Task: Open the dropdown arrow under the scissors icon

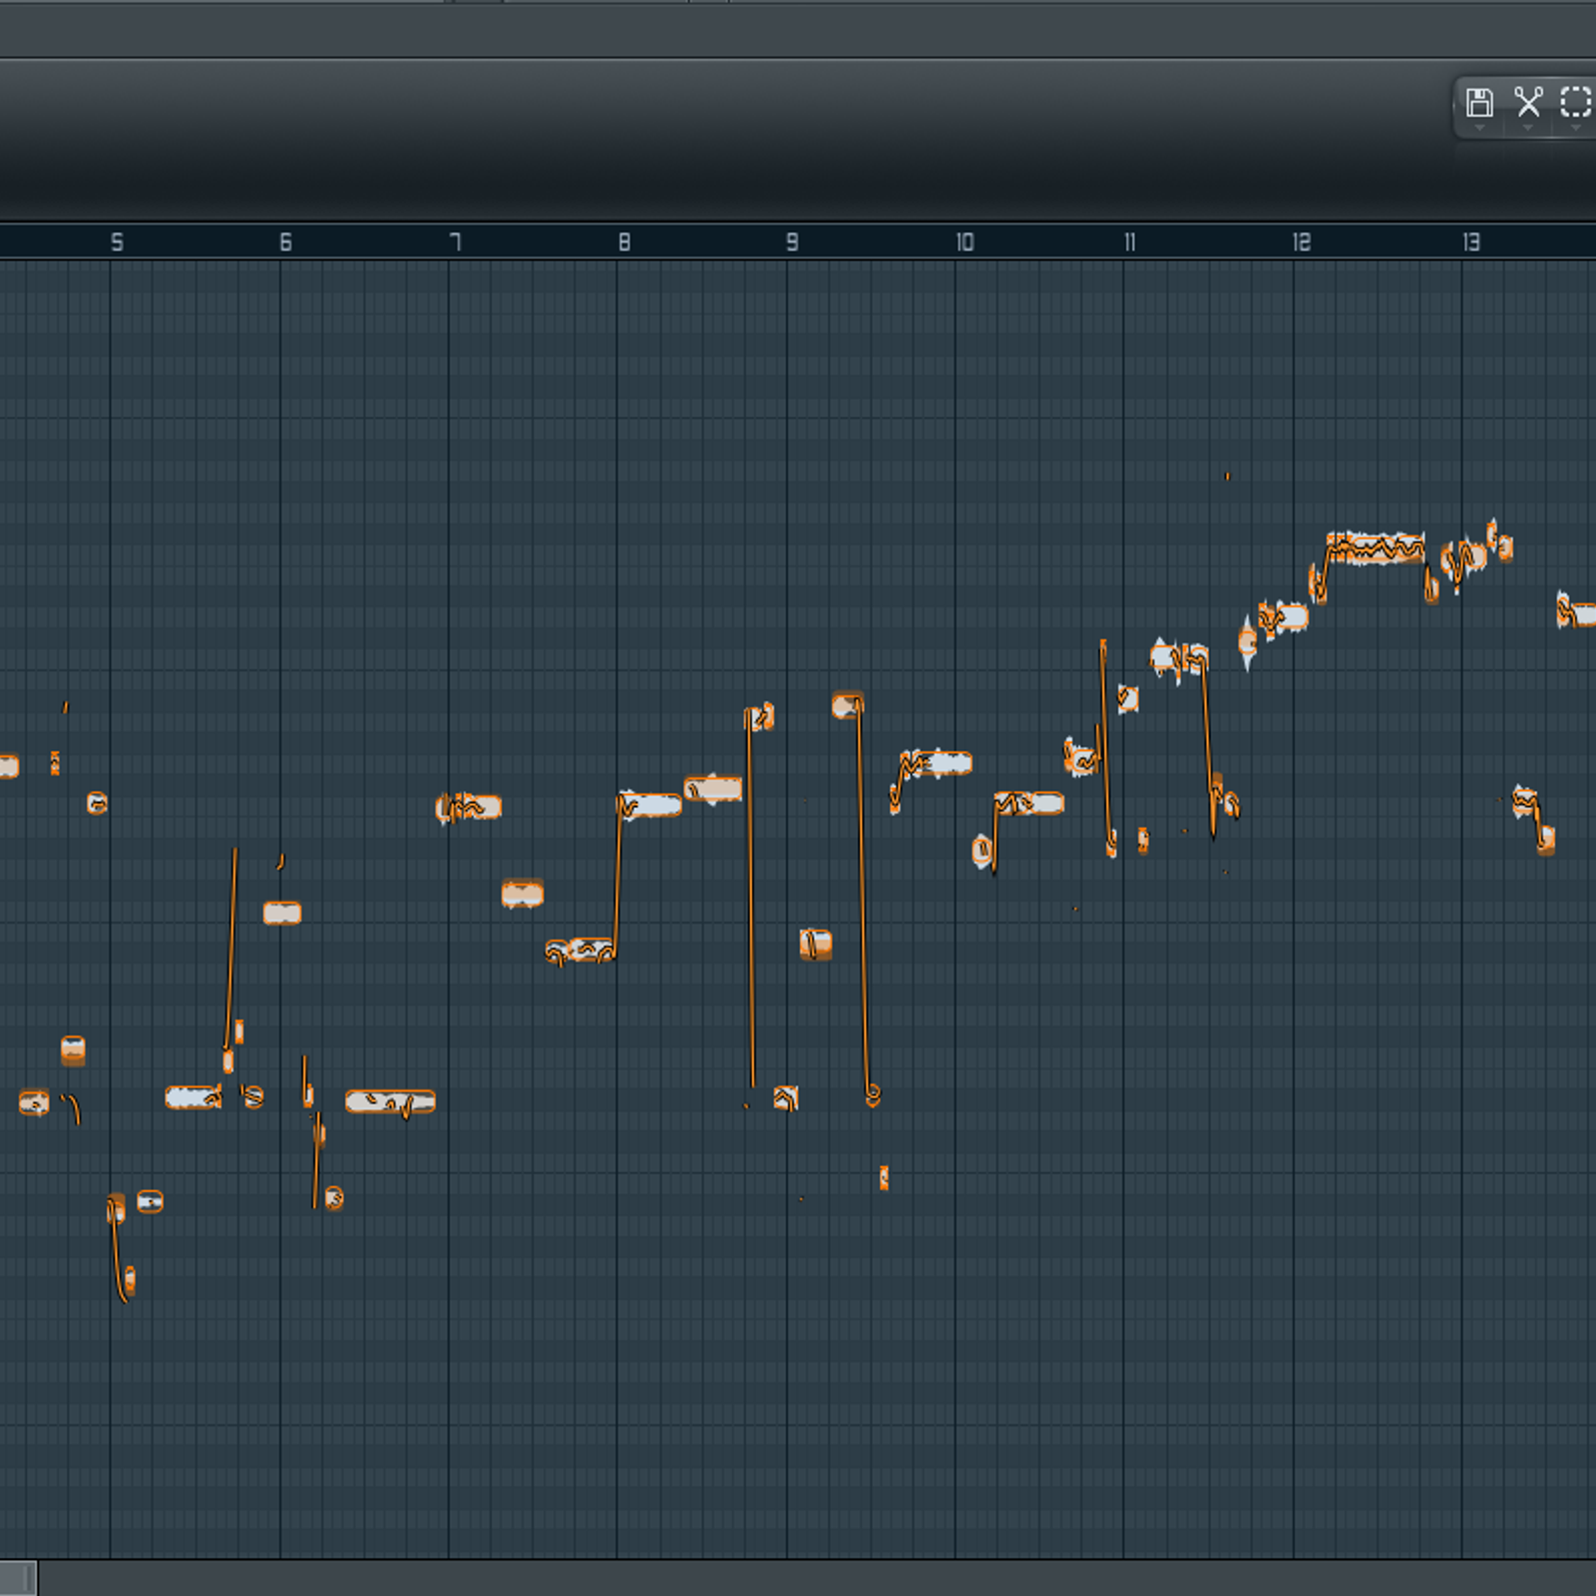Action: (1527, 128)
